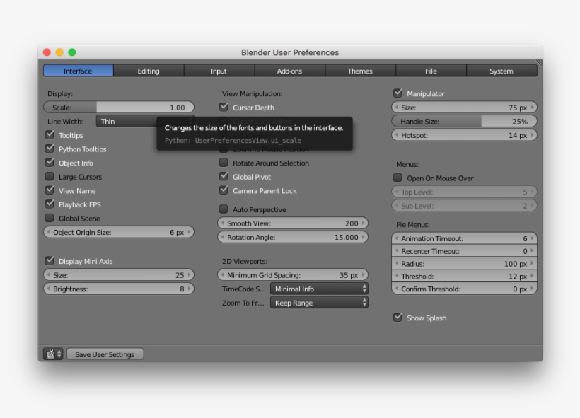Enable Rotate Around Selection
Screen dimensions: 580x418
[224, 163]
